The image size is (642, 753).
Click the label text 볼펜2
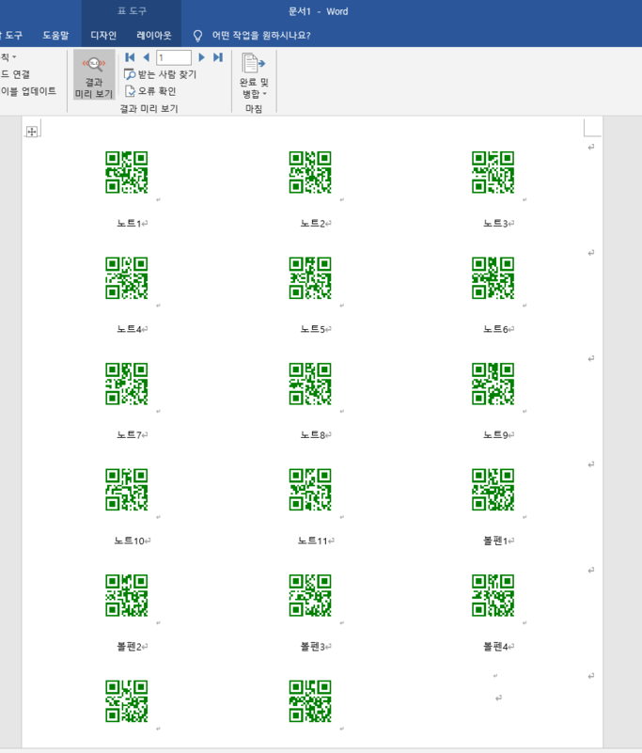click(x=129, y=647)
